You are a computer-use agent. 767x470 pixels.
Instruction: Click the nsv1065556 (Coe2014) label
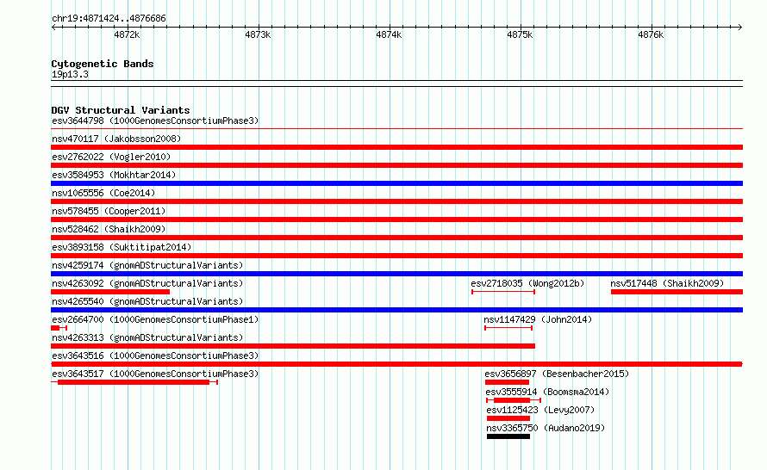pyautogui.click(x=103, y=193)
